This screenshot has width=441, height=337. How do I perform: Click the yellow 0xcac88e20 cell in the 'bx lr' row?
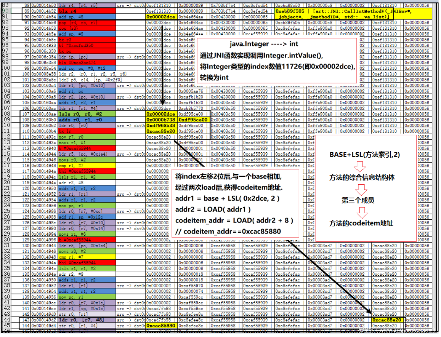pyautogui.click(x=162, y=131)
